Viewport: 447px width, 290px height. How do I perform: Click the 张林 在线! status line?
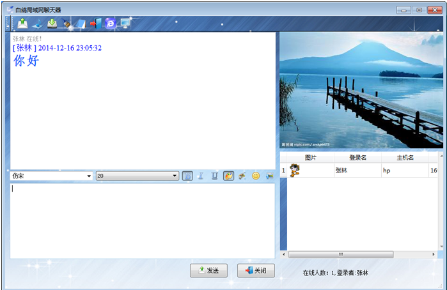pos(27,39)
